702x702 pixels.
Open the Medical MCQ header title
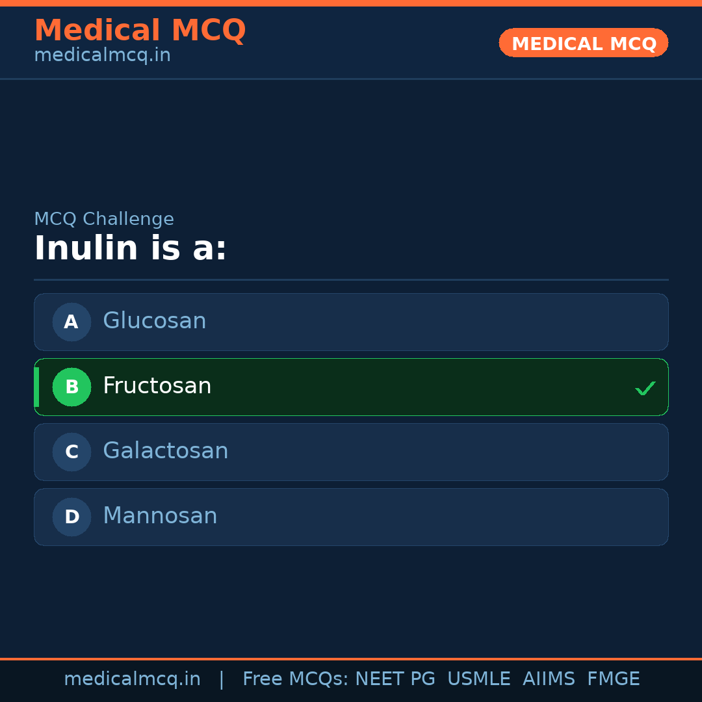coord(140,31)
